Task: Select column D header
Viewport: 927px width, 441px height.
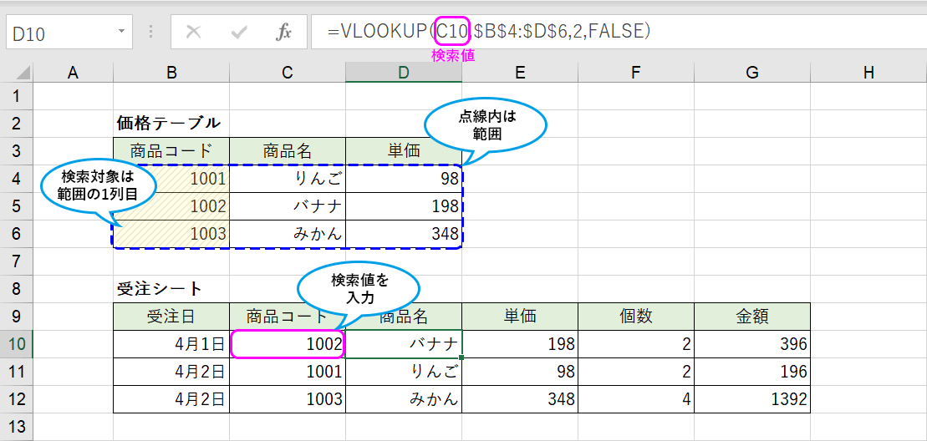Action: pos(403,73)
